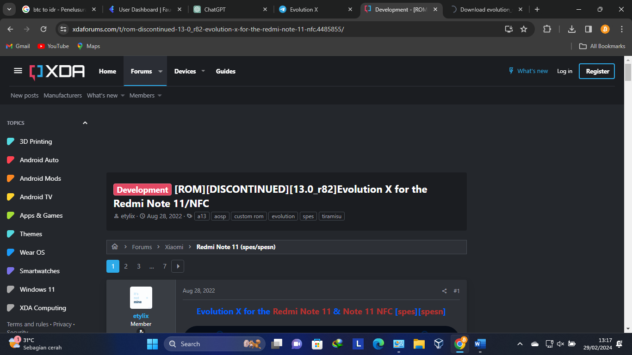This screenshot has width=632, height=355.
Task: Open Microsoft Word from taskbar
Action: tap(480, 344)
